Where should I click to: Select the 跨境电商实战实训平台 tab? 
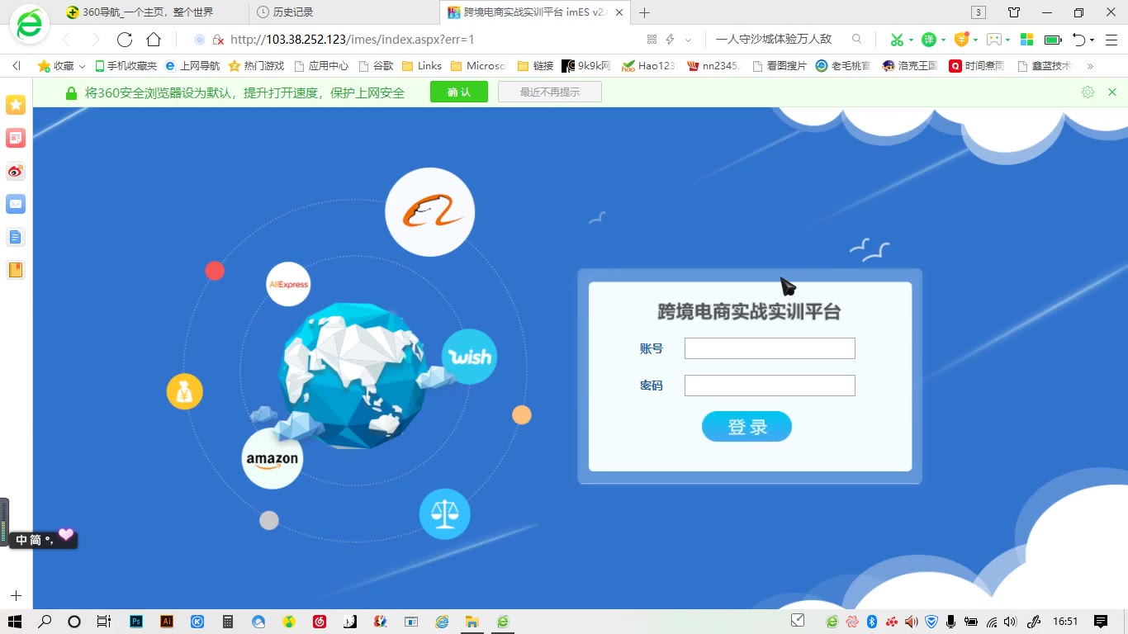tap(535, 12)
